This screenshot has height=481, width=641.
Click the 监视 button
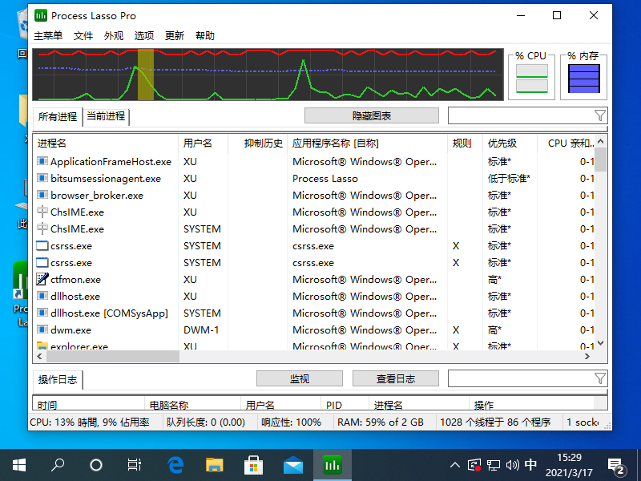pyautogui.click(x=299, y=378)
